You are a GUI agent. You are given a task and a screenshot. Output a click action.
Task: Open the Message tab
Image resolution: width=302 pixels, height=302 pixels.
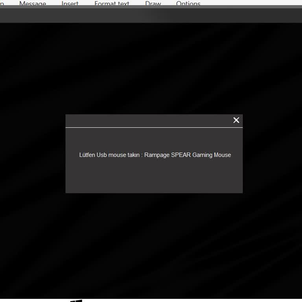point(33,3)
